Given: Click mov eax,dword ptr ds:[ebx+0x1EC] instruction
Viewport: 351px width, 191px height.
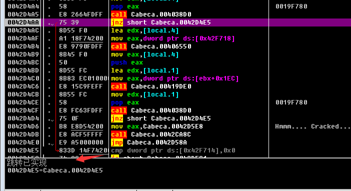Looking at the screenshot, I should coord(175,78).
